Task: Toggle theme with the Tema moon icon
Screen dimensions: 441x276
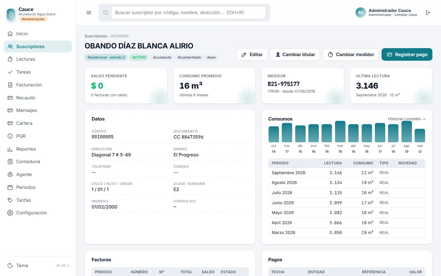Action: coord(10,266)
